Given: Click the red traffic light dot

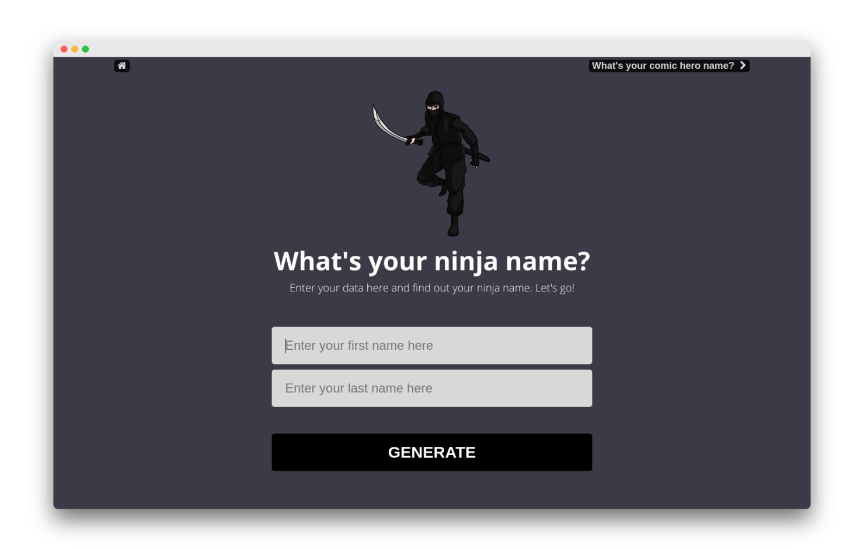Looking at the screenshot, I should pyautogui.click(x=64, y=49).
